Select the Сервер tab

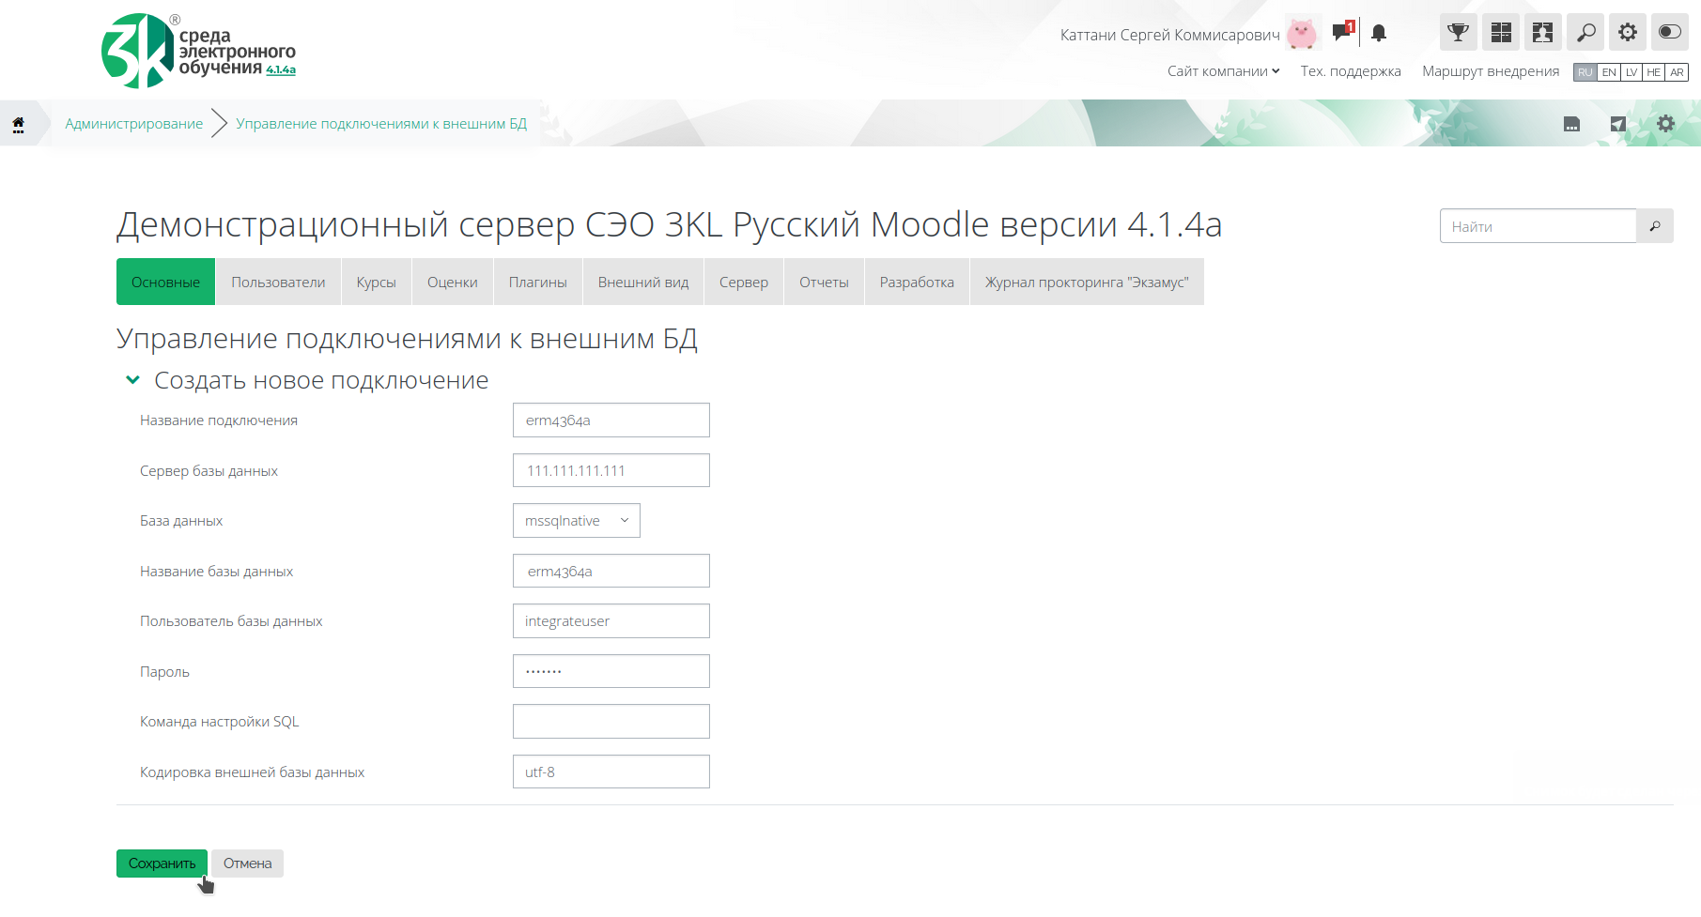point(744,282)
